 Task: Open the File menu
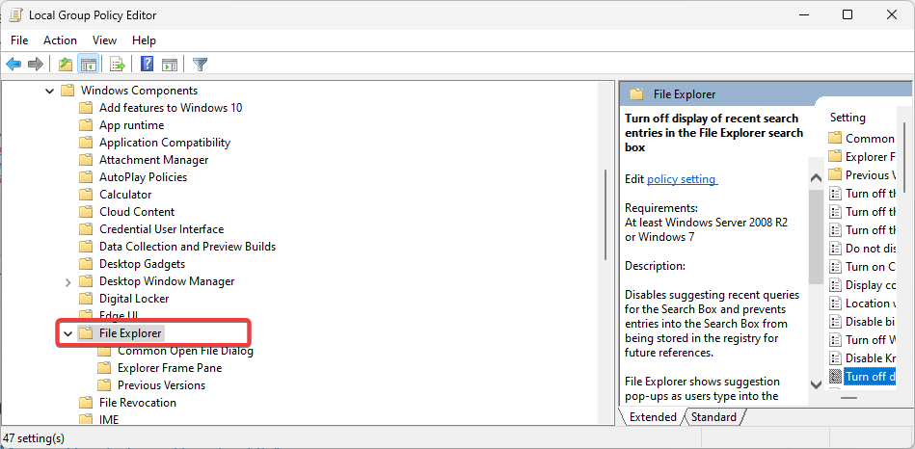pos(19,40)
